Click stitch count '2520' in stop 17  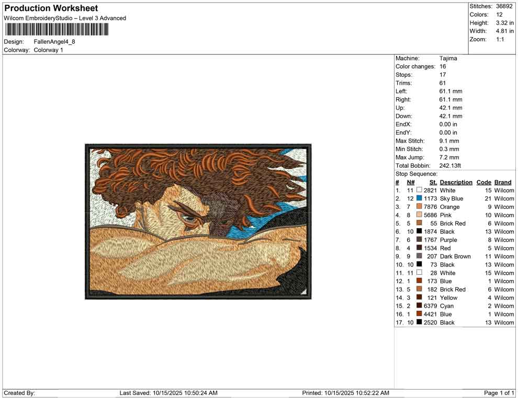click(x=431, y=322)
